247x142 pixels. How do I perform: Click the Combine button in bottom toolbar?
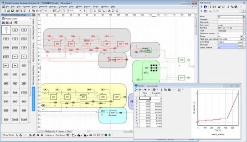pos(60,135)
